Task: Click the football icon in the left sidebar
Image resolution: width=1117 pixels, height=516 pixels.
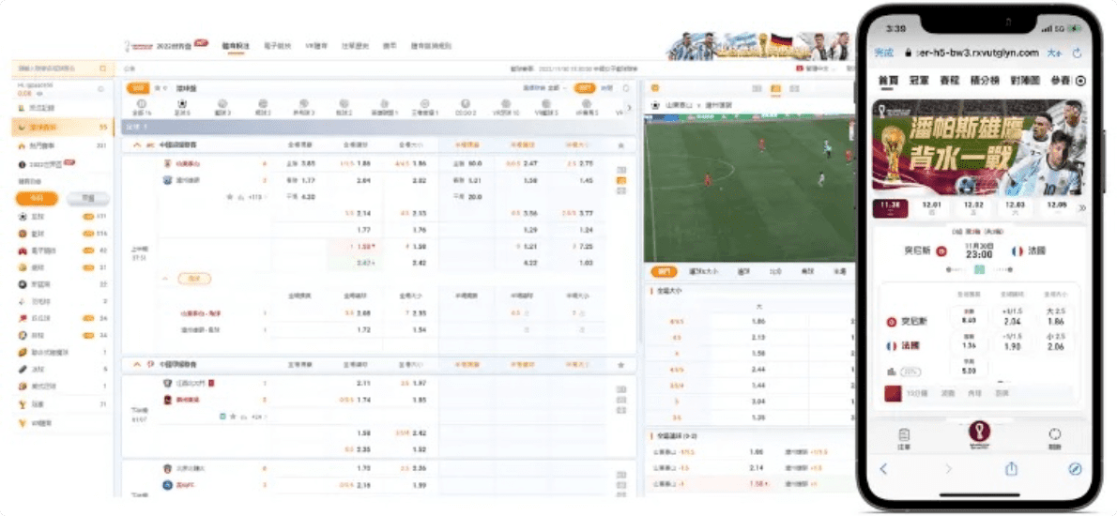Action: click(22, 217)
